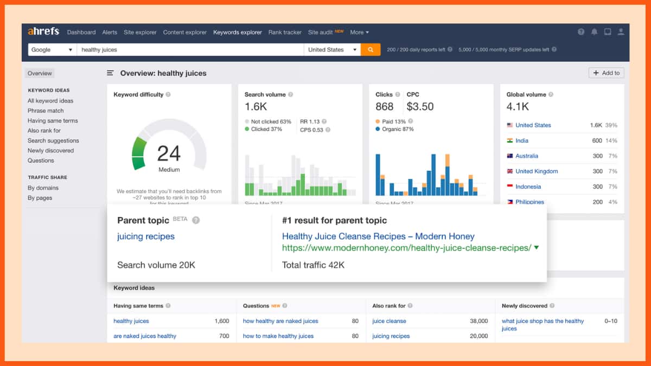Open 'what juice shop has the healthy juices'
Image resolution: width=651 pixels, height=366 pixels.
pyautogui.click(x=542, y=325)
